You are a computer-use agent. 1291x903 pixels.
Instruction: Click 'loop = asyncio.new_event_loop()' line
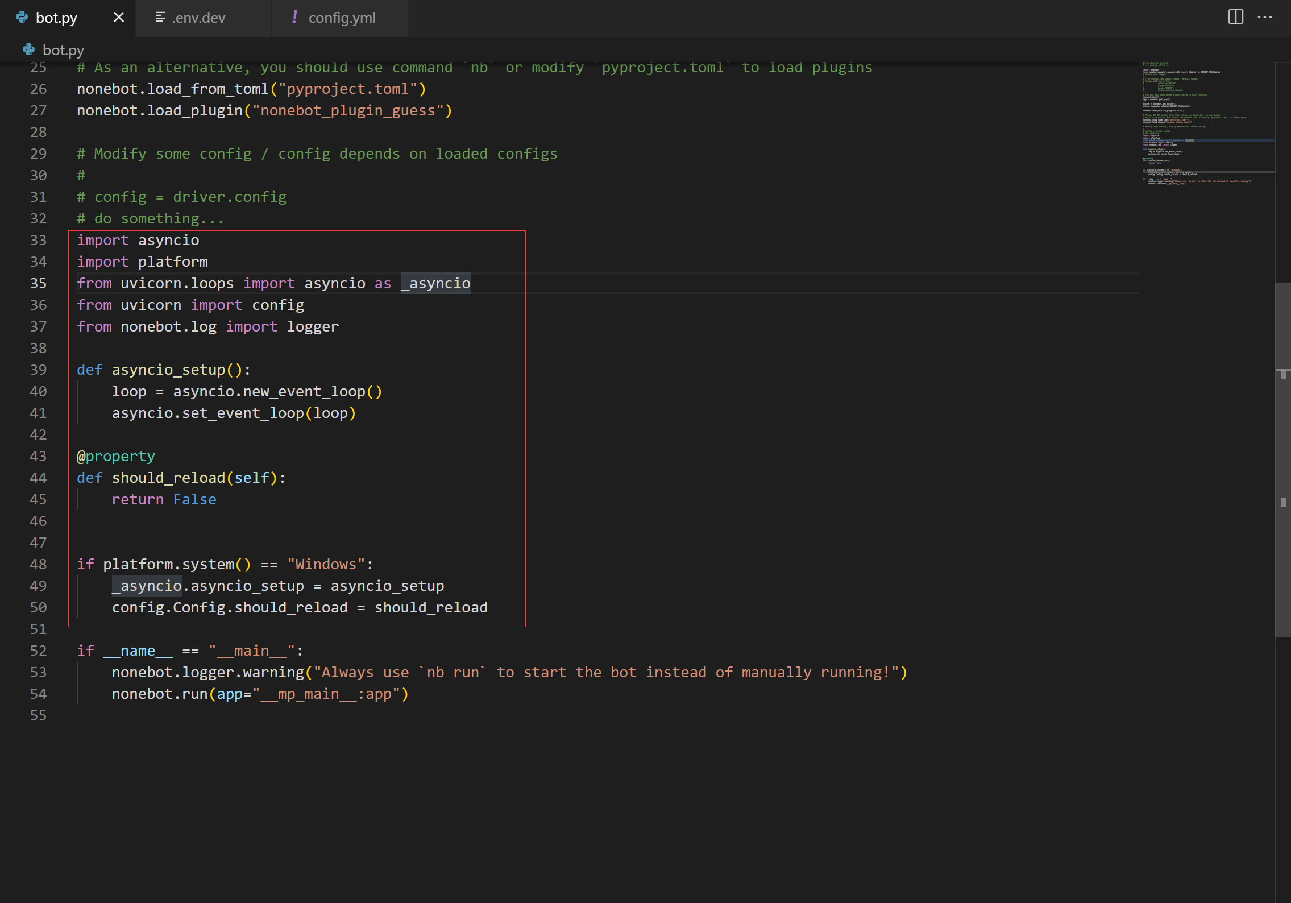[247, 391]
